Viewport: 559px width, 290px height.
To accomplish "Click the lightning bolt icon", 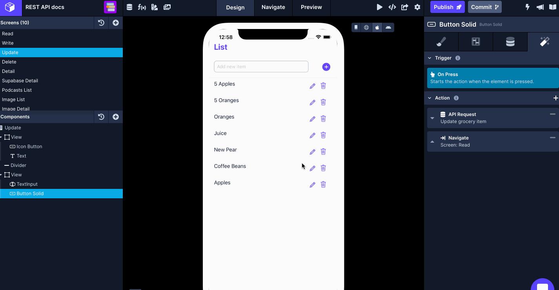I will click(x=528, y=7).
